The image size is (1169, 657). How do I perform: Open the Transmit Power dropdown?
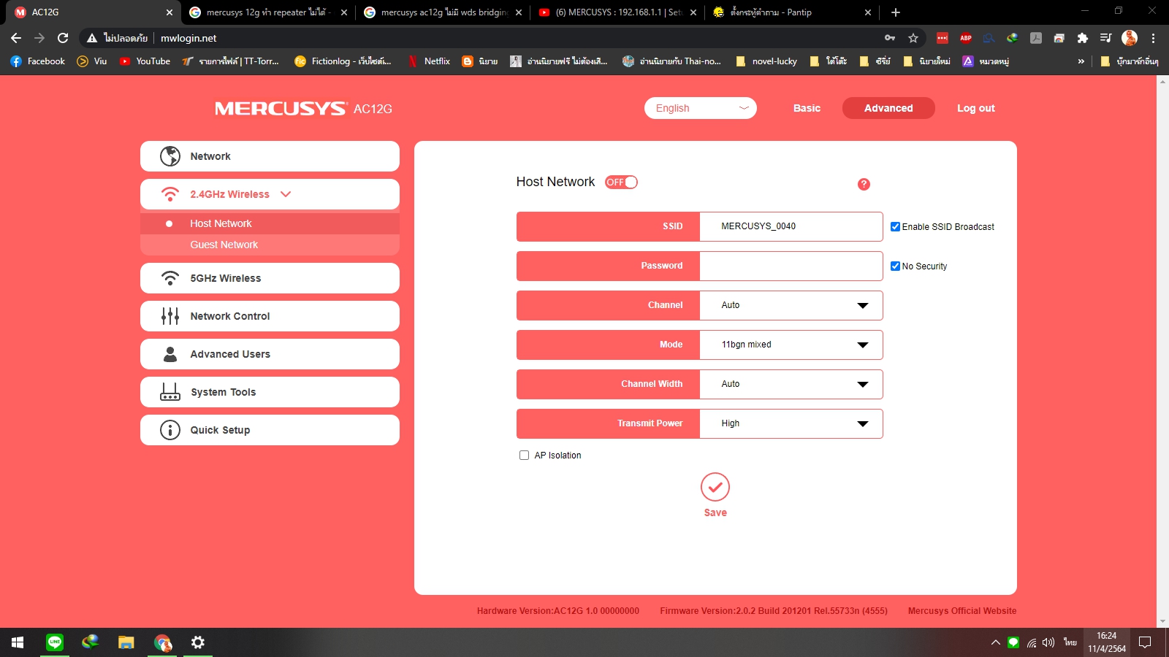(x=791, y=423)
